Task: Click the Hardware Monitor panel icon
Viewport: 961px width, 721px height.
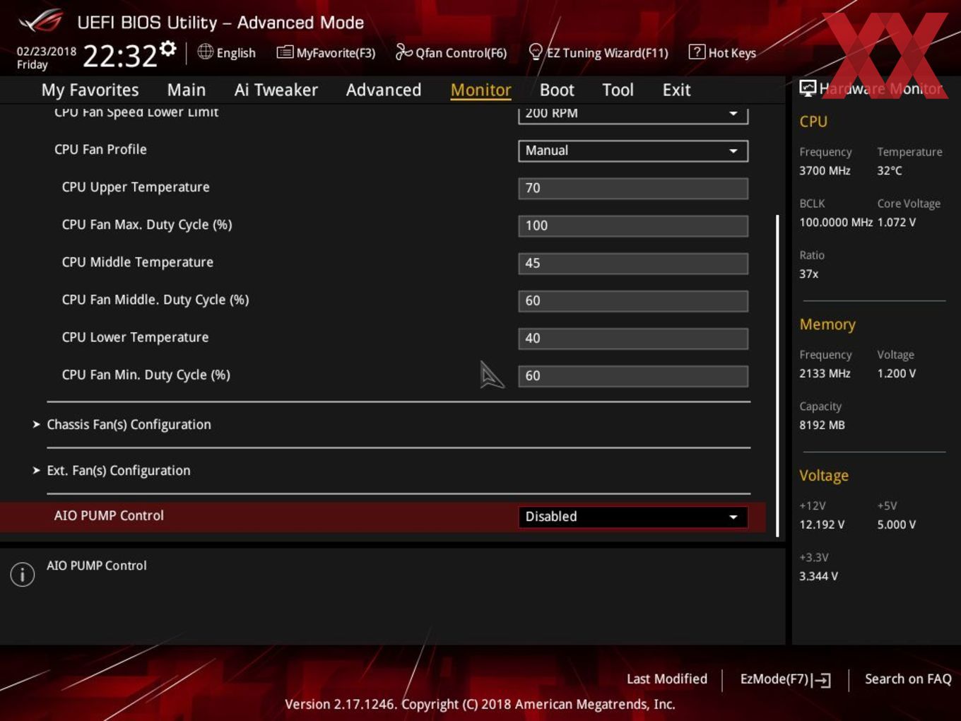Action: click(x=808, y=88)
